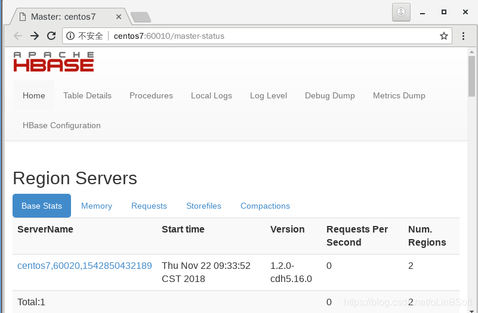The image size is (478, 313).
Task: Maximize the browser window
Action: (444, 12)
